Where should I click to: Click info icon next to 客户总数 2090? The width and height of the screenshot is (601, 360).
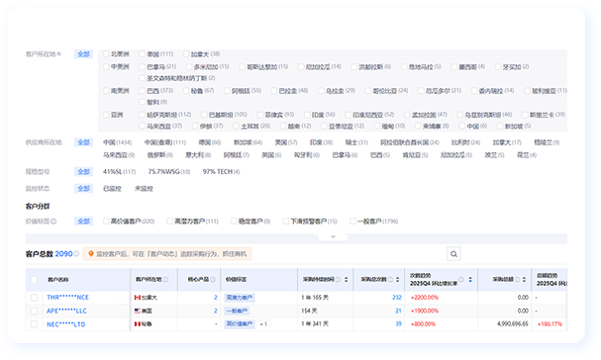[76, 254]
